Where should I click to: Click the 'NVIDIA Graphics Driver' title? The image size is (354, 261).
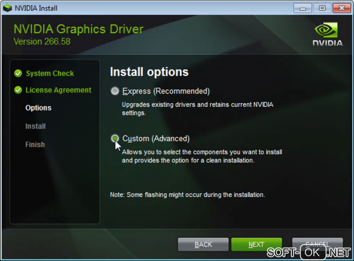(x=78, y=29)
